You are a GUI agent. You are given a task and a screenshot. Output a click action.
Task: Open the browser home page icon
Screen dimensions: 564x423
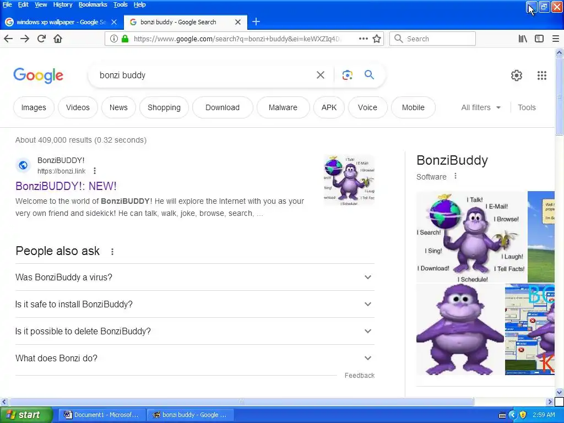[58, 39]
